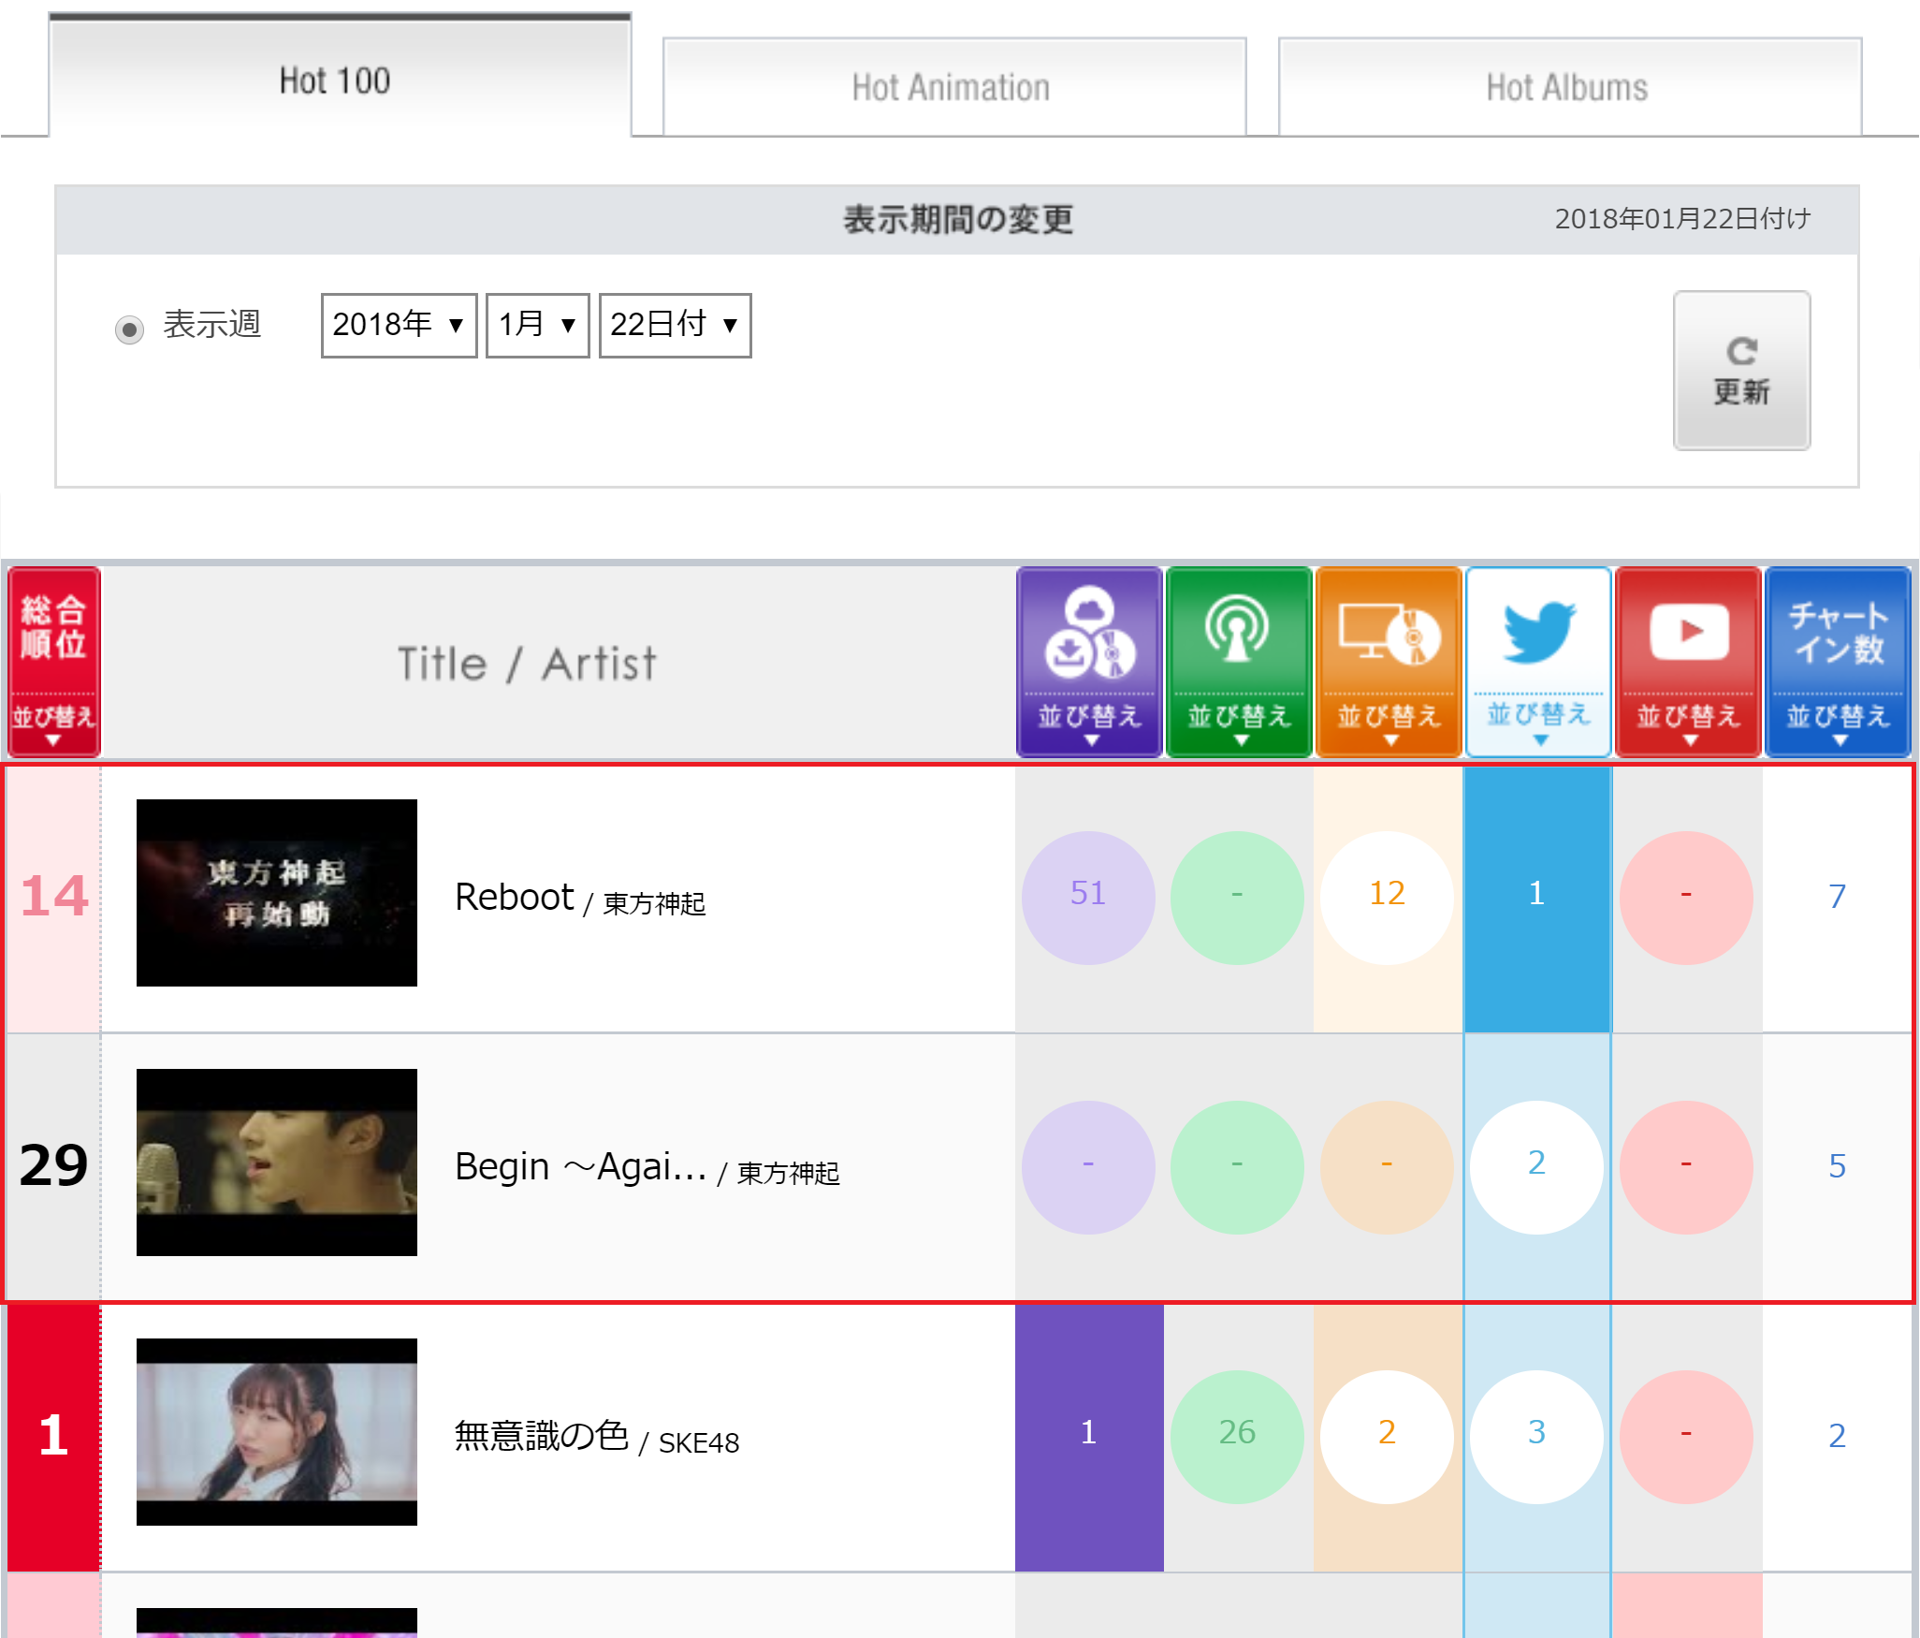Click the SKE48 video thumbnail

click(277, 1431)
